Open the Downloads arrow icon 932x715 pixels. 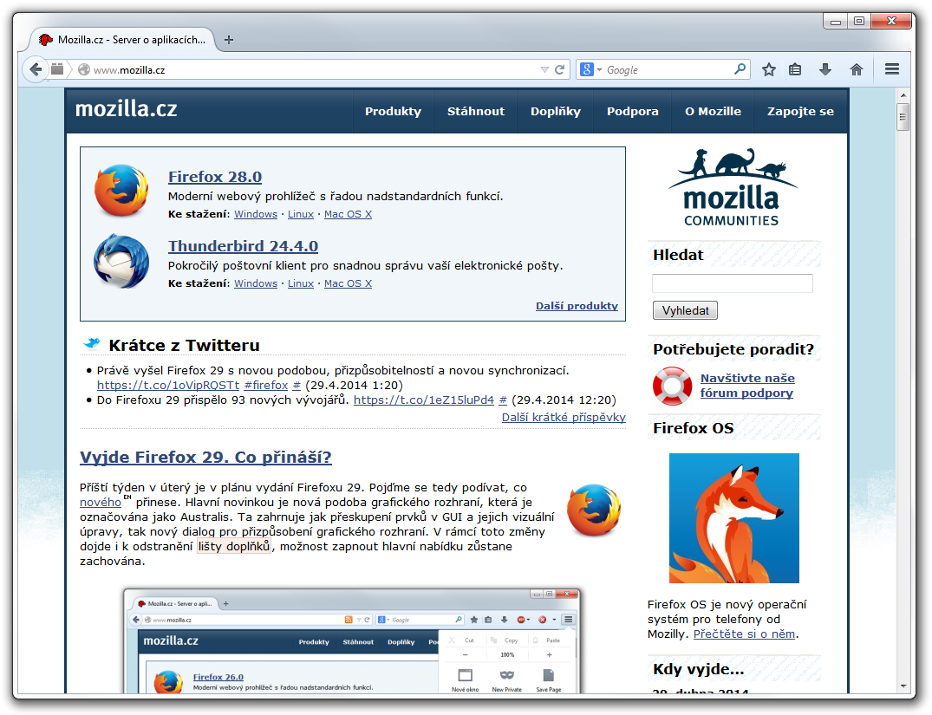tap(825, 69)
